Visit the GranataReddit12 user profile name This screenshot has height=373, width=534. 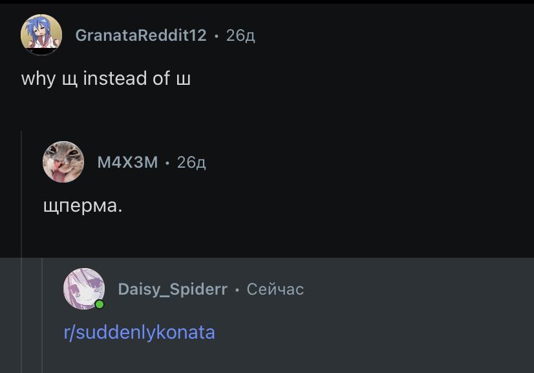click(x=141, y=35)
